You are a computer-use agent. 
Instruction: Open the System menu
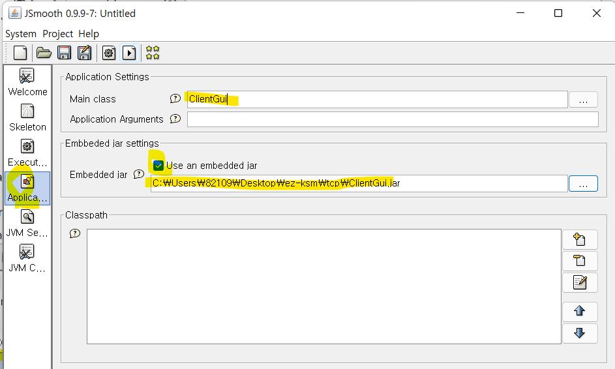coord(21,34)
